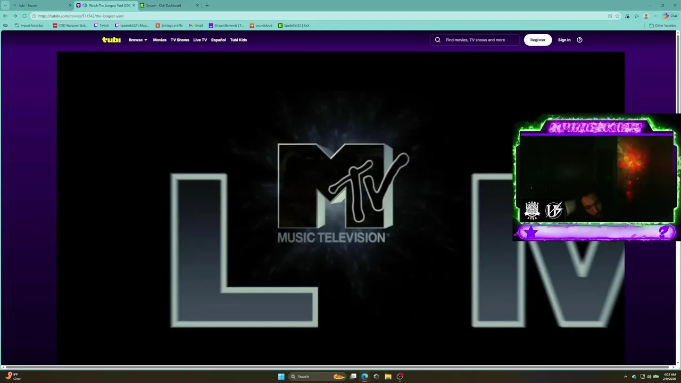Image resolution: width=681 pixels, height=383 pixels.
Task: Open Task View in taskbar
Action: (x=353, y=377)
